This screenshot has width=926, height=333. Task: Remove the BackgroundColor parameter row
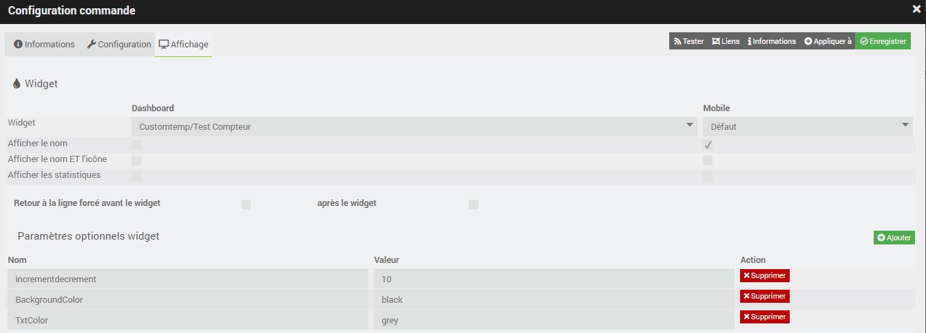tap(764, 296)
